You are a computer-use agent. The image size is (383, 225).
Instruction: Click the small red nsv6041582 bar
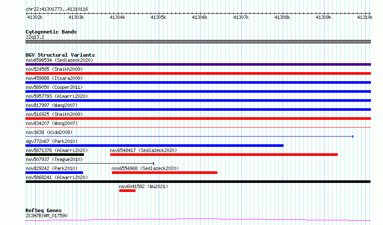127,191
